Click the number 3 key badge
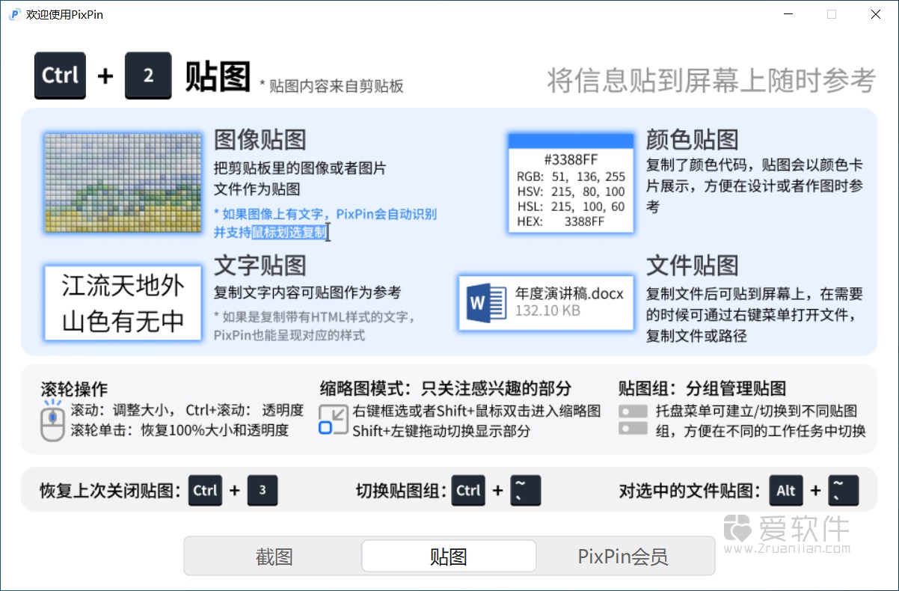 click(x=263, y=491)
